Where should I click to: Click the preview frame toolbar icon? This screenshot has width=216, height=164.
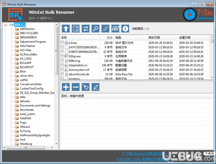115,29
